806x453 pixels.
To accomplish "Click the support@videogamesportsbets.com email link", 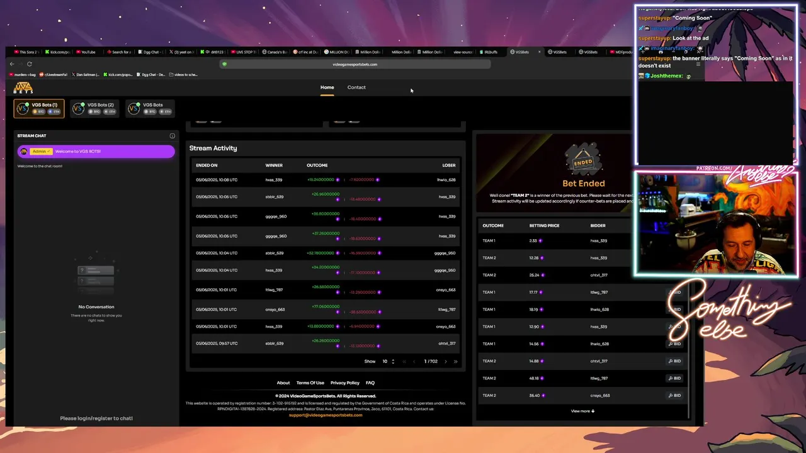I will click(x=326, y=415).
